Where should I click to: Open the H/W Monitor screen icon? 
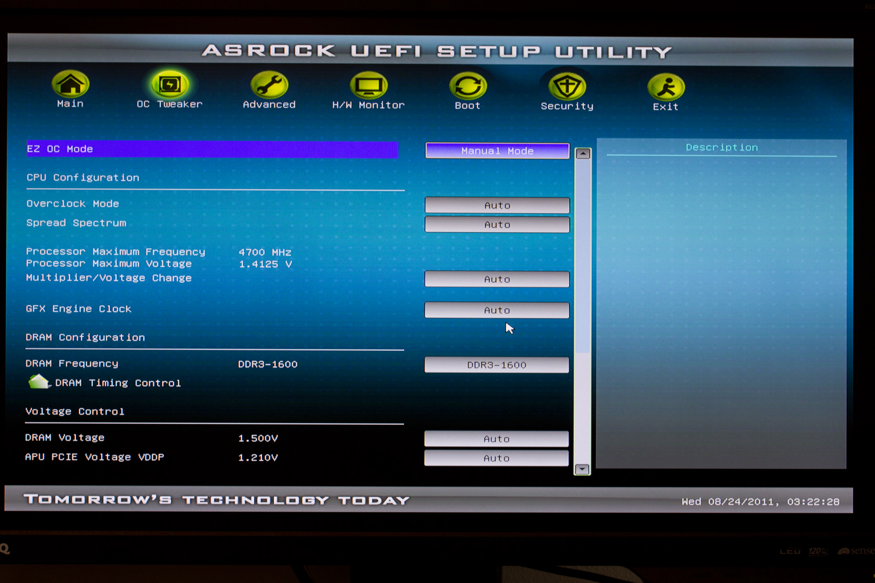(x=369, y=86)
